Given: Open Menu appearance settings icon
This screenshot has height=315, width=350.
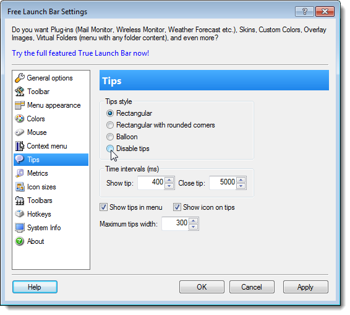Looking at the screenshot, I should [x=20, y=105].
